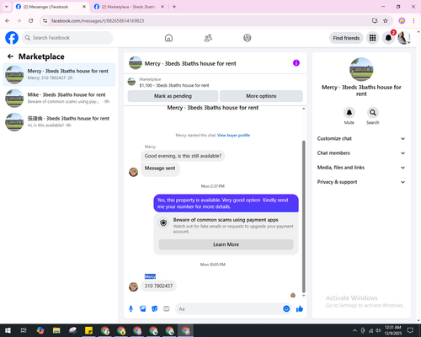The image size is (421, 337).
Task: Show hidden system tray icons
Action: (x=354, y=330)
